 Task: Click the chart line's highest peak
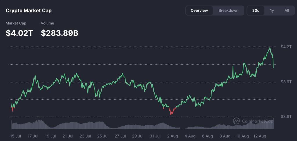coord(270,48)
